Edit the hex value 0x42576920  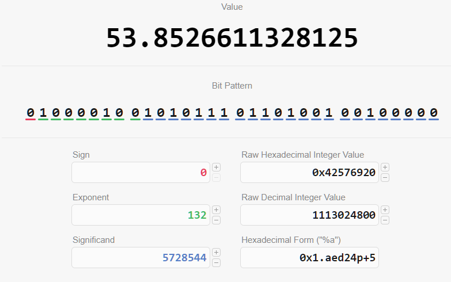[x=309, y=173]
